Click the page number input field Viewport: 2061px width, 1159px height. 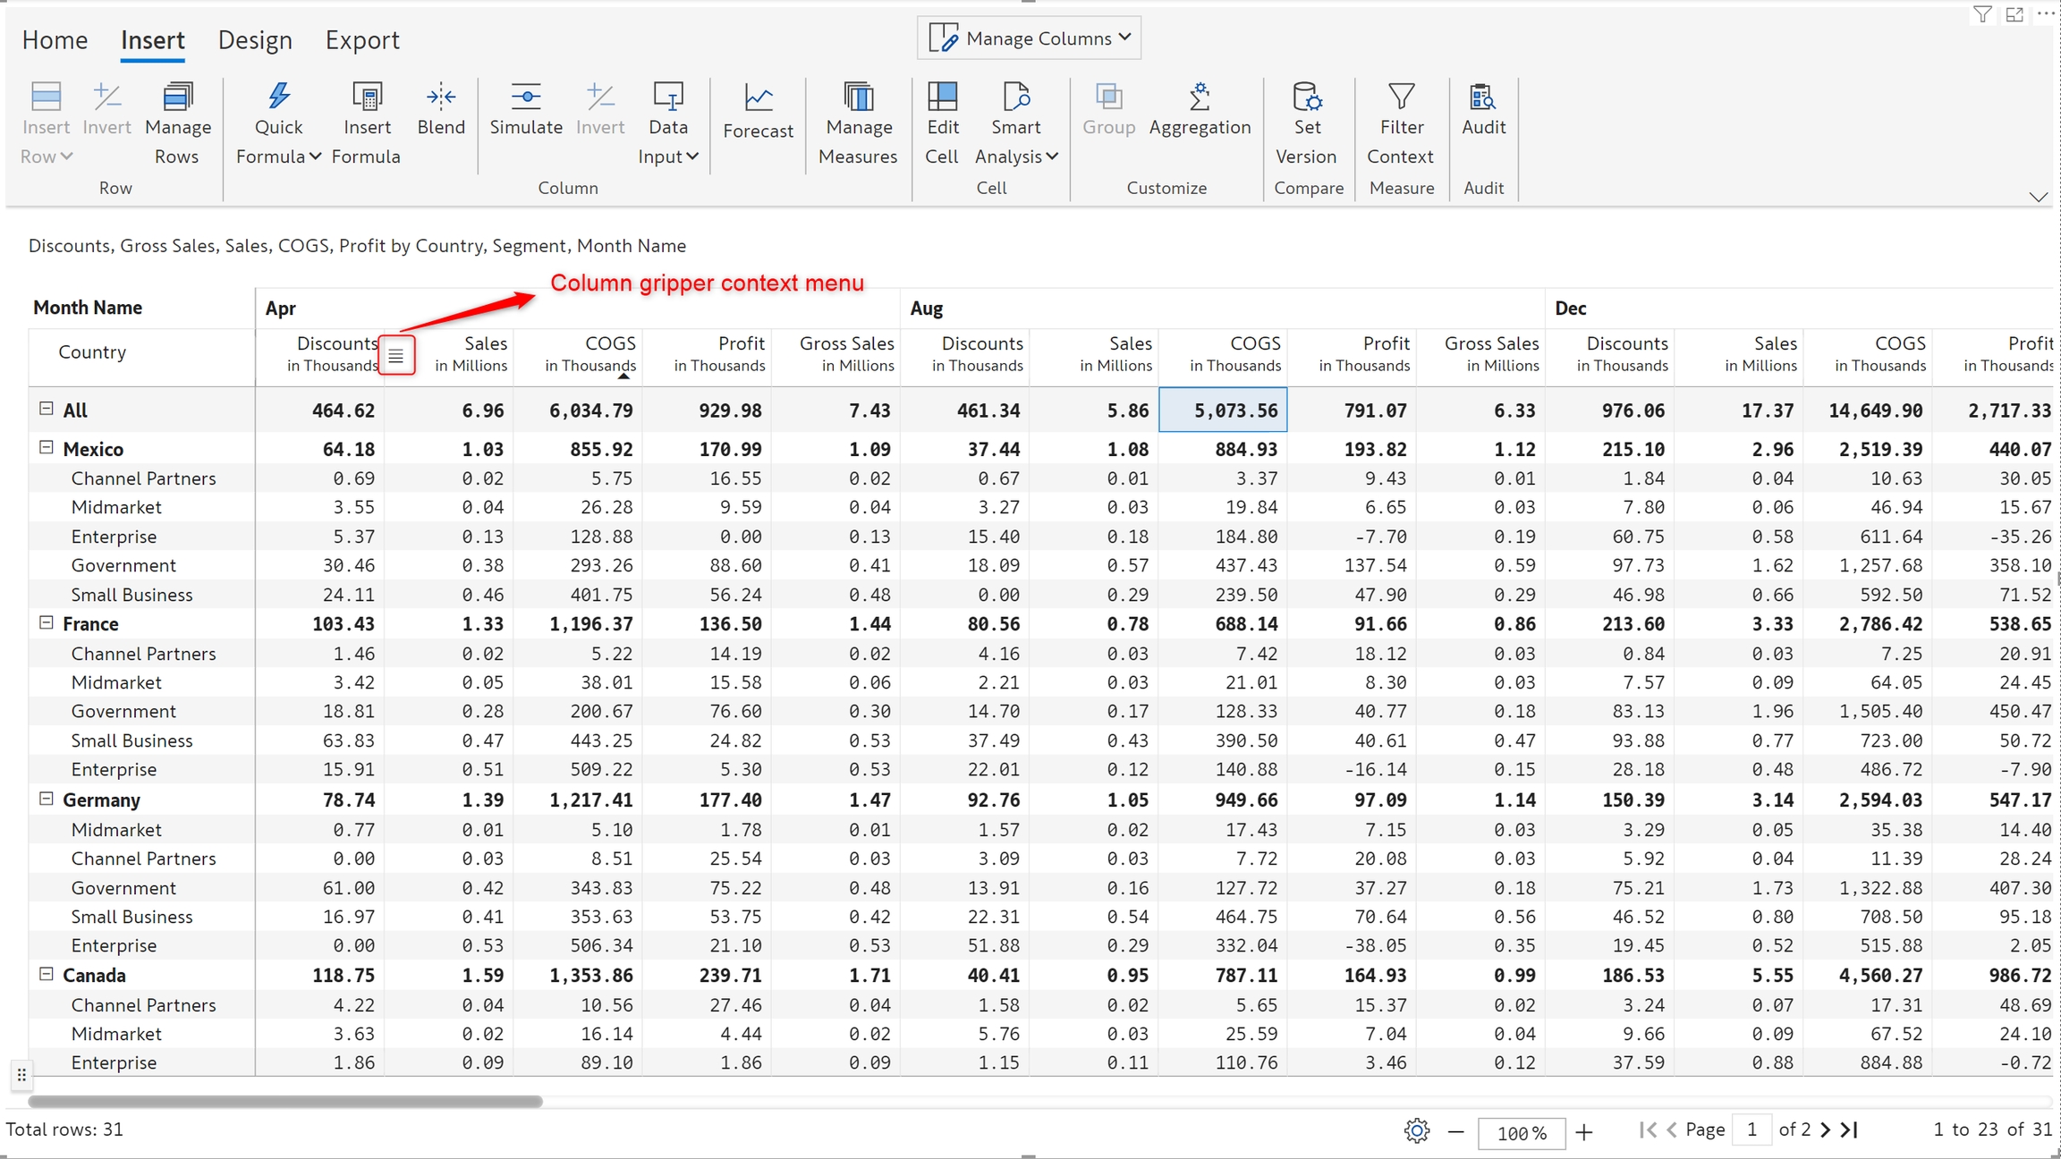tap(1751, 1130)
